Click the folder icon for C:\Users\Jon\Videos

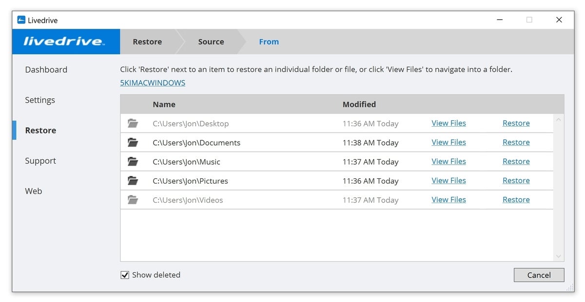point(133,200)
